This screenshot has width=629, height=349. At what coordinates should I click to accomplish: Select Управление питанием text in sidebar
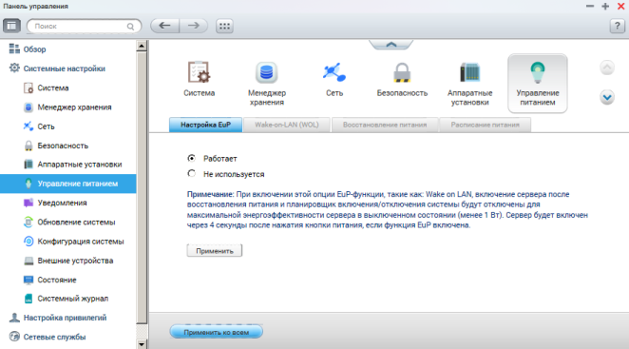pyautogui.click(x=77, y=184)
